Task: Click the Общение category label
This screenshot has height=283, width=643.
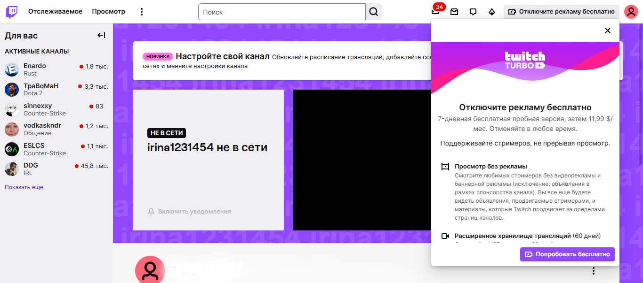Action: (38, 133)
